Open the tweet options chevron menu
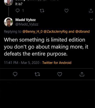Image resolution: width=95 pixels, height=108 pixels. point(91,19)
